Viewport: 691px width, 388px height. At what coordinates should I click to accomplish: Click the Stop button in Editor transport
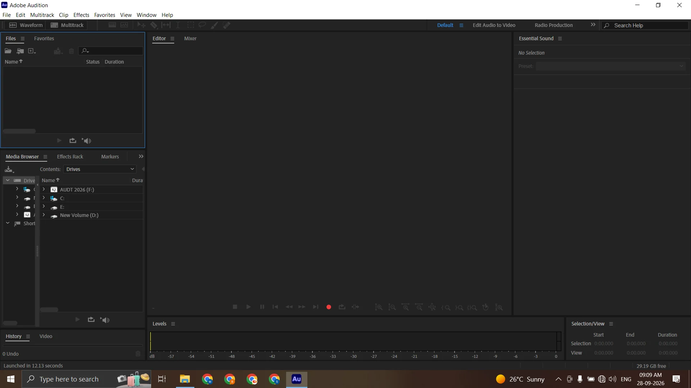pos(235,307)
